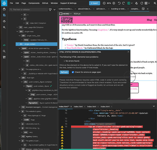The width and height of the screenshot is (157, 150).
Task: Click the refresh page icon in toolbar
Action: pos(142,3)
